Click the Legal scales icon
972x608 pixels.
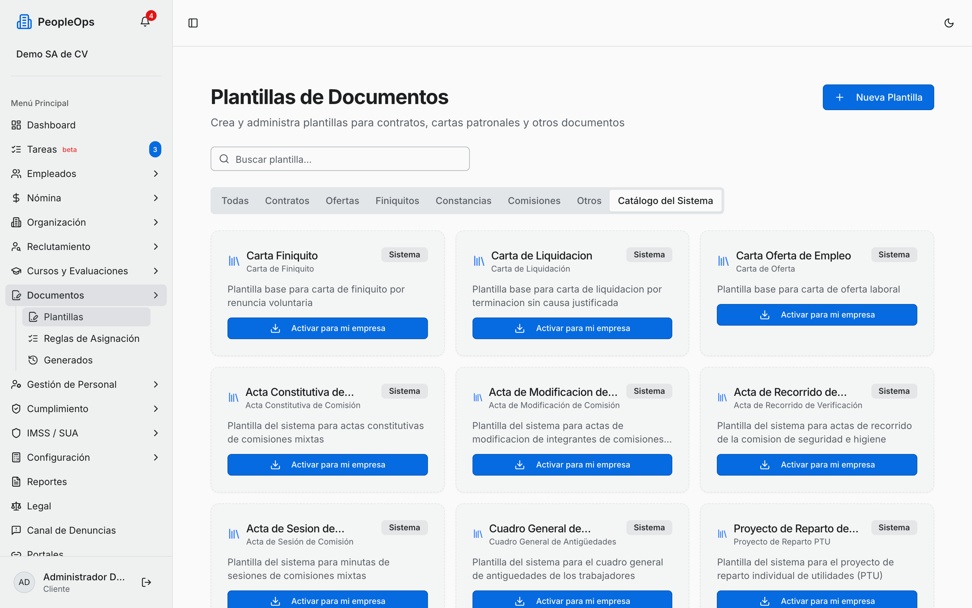16,506
